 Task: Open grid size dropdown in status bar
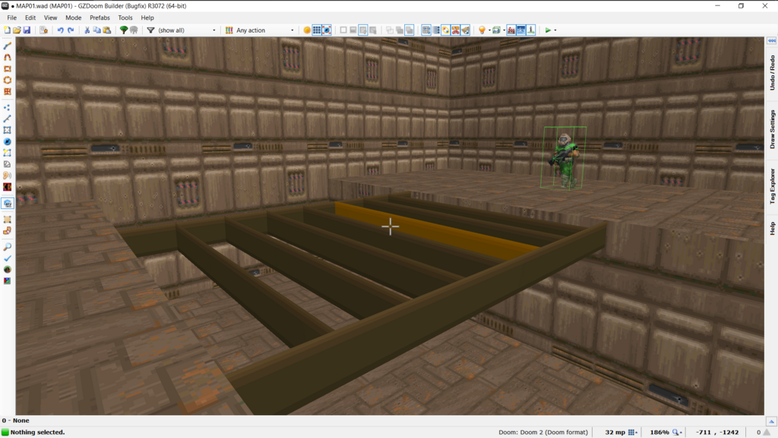633,432
